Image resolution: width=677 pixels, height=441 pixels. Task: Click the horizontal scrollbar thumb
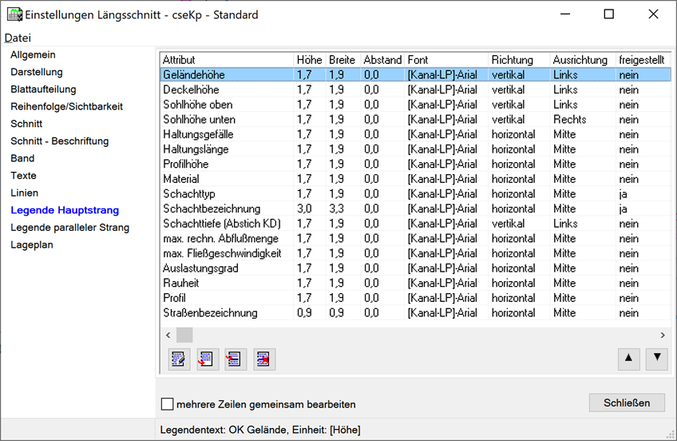click(184, 335)
